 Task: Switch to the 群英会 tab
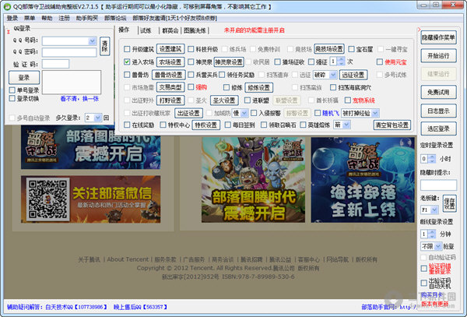(x=170, y=30)
